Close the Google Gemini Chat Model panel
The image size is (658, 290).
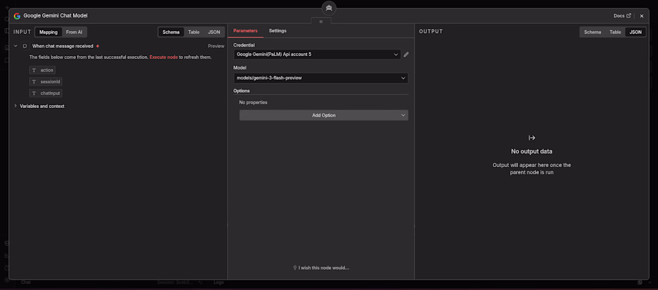click(x=642, y=16)
